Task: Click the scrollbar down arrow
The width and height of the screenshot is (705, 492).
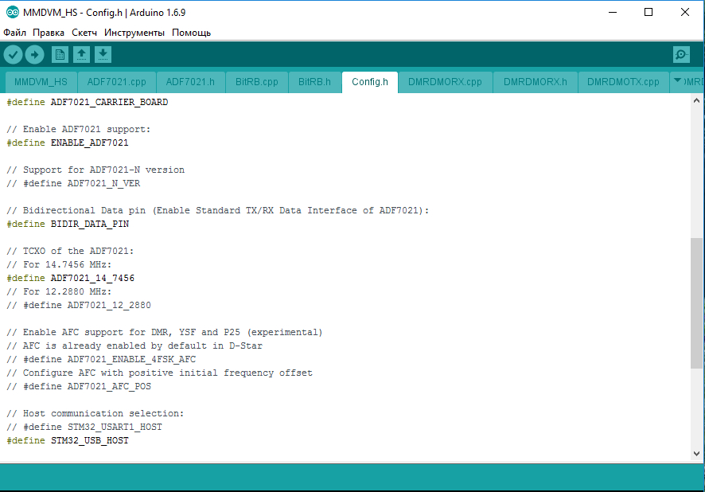Action: tap(696, 453)
